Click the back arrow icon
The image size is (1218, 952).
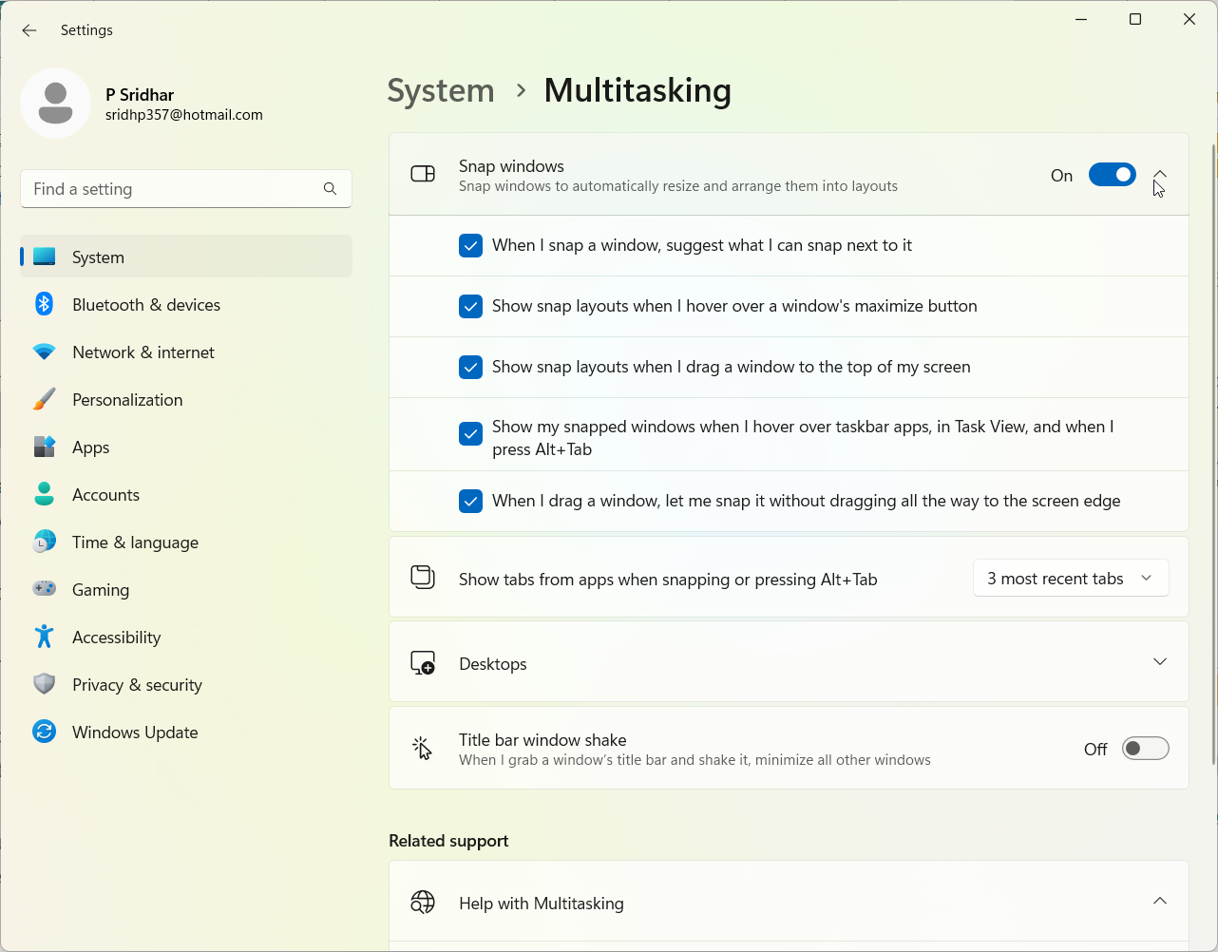[29, 30]
